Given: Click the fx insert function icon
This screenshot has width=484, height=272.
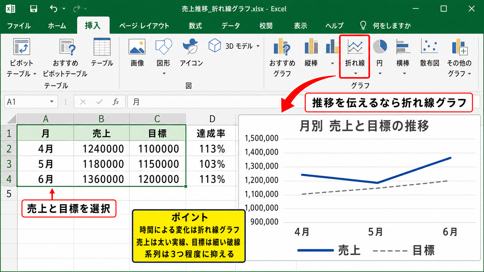Looking at the screenshot, I should pos(116,102).
